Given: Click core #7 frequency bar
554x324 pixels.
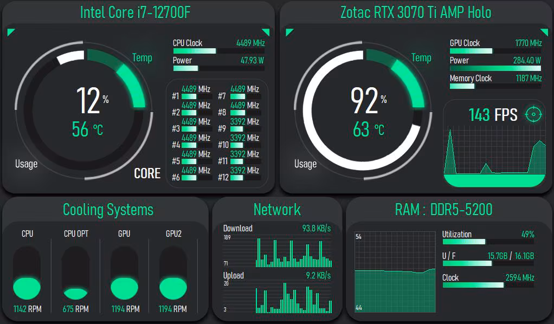Looking at the screenshot, I should click(x=246, y=96).
